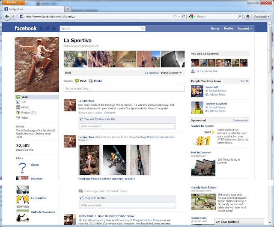Click the Polartec like link
This screenshot has height=227, width=274.
[36, 179]
